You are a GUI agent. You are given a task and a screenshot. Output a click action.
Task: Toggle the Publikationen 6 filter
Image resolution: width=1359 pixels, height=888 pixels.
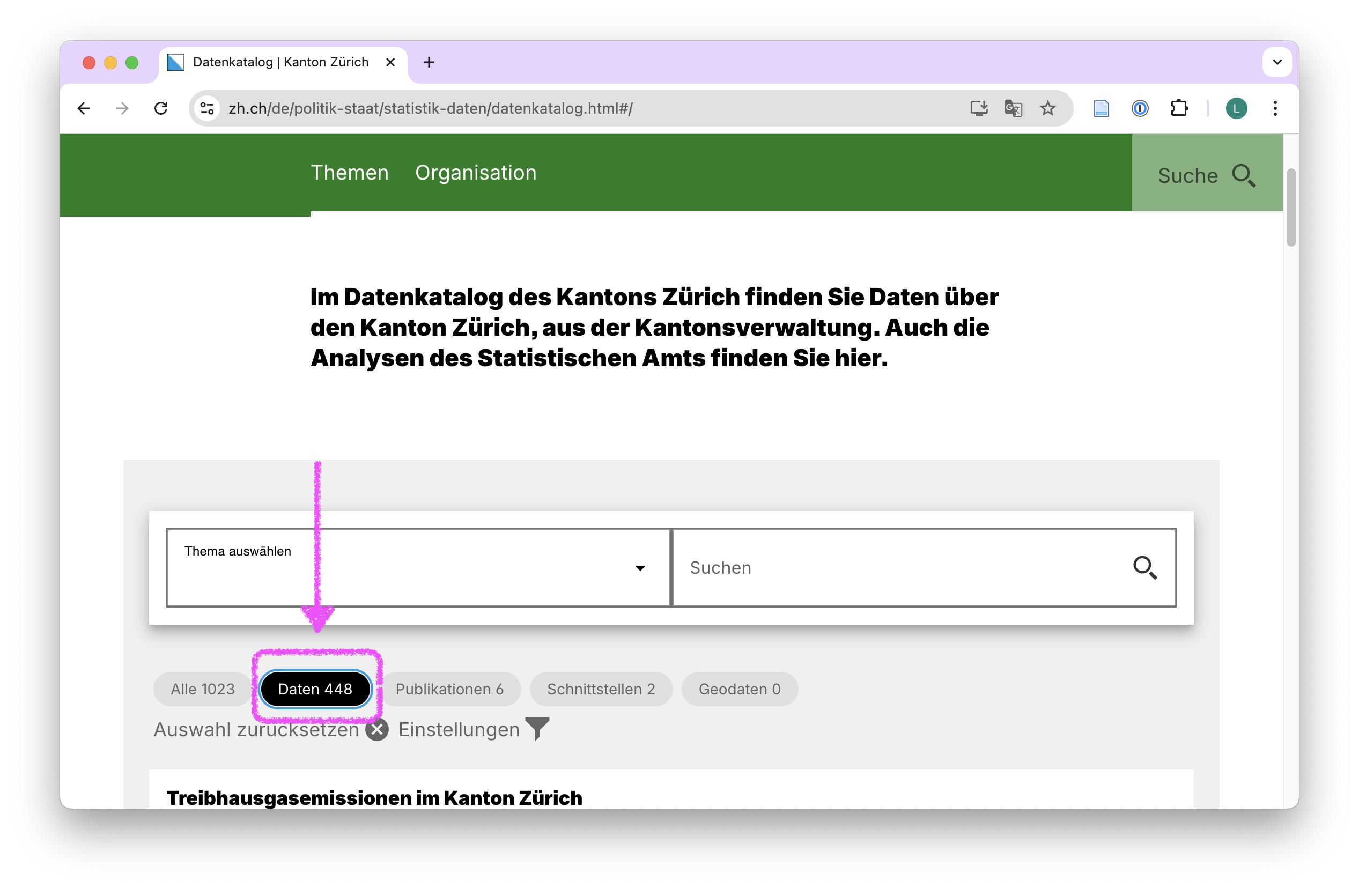pyautogui.click(x=449, y=689)
